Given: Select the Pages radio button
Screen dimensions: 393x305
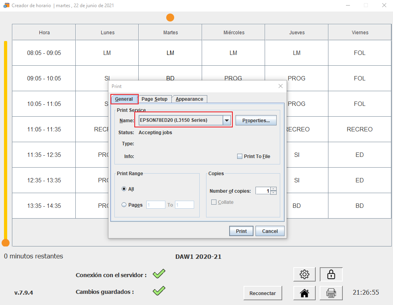Looking at the screenshot, I should (x=124, y=205).
